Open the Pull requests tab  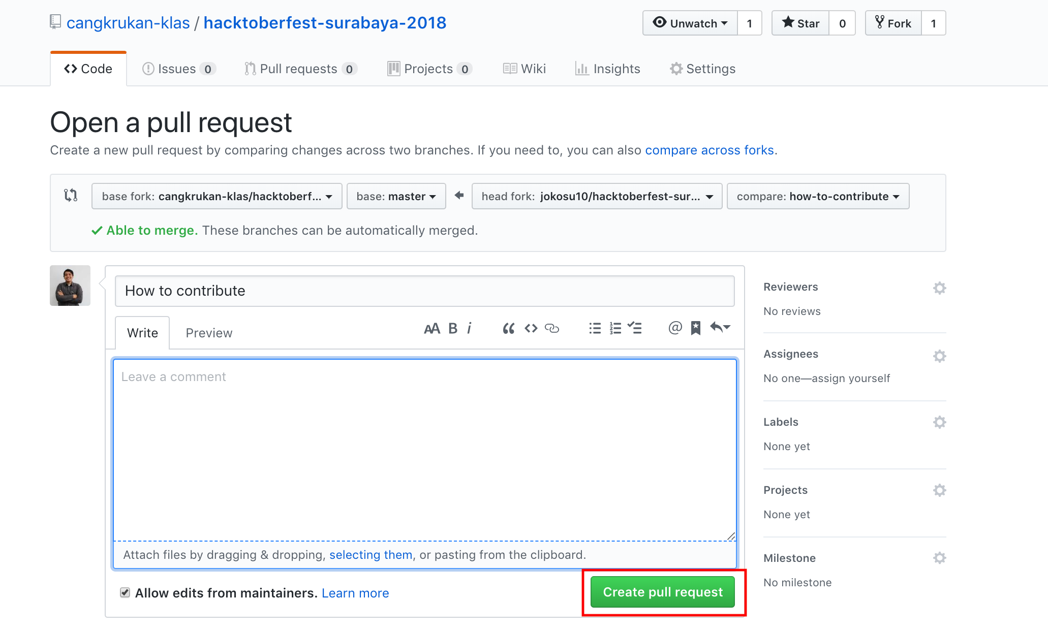point(300,69)
